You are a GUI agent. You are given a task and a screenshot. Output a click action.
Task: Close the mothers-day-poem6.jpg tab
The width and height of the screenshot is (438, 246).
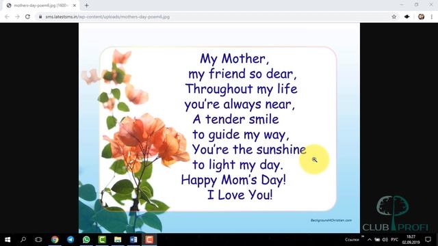[75, 5]
